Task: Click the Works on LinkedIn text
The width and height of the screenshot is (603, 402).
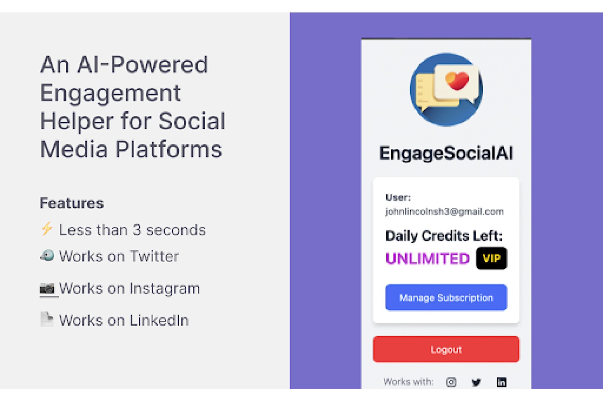Action: (x=124, y=320)
